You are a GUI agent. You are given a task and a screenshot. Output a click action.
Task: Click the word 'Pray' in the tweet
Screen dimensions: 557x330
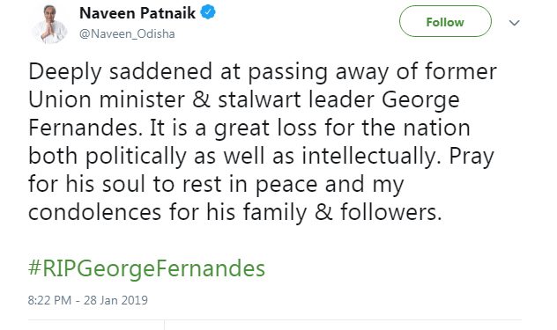[472, 157]
